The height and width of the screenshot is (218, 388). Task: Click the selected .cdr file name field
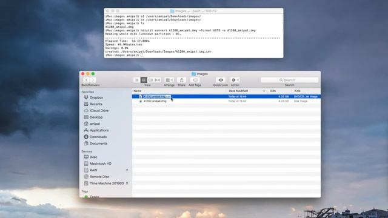(x=157, y=96)
